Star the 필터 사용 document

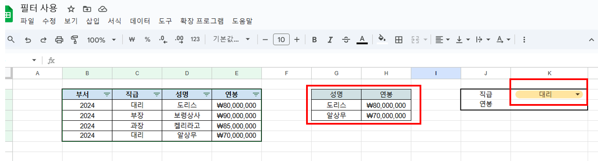coord(71,9)
